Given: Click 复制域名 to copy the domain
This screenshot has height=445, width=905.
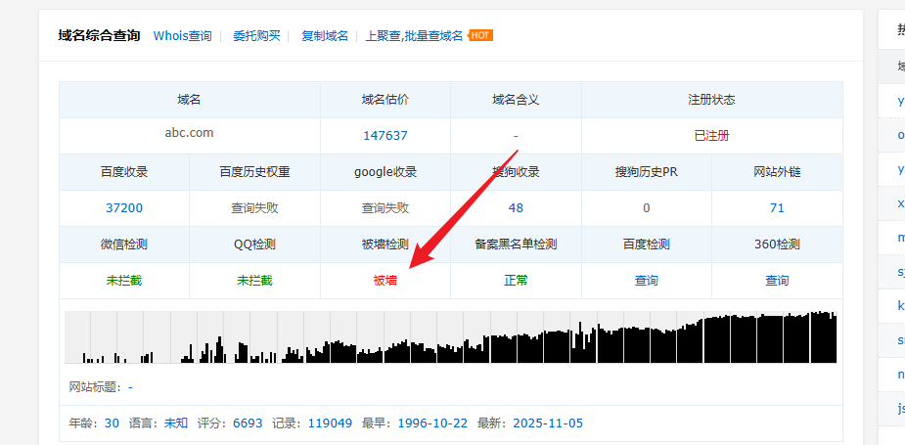Looking at the screenshot, I should pos(325,36).
